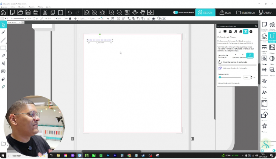Switch to the DESIGN tab
This screenshot has width=276, height=159.
(205, 12)
